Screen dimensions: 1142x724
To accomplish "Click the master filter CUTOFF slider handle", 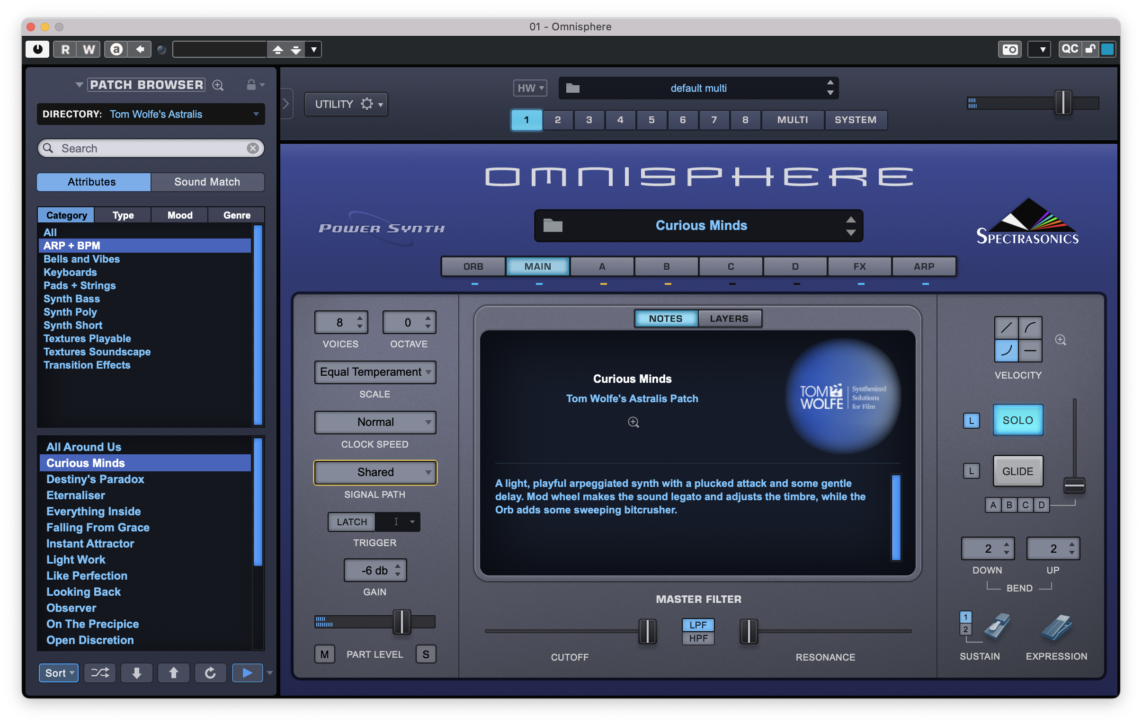I will [x=647, y=632].
